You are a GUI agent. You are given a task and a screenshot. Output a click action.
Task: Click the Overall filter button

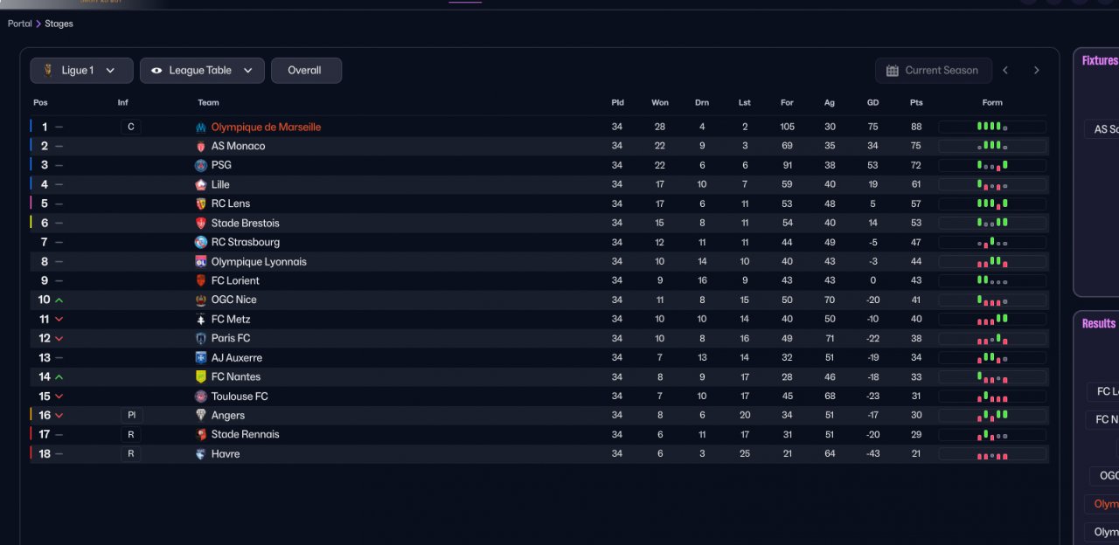pos(306,71)
